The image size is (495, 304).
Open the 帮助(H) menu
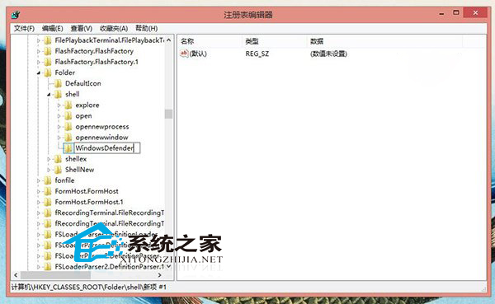pos(147,28)
